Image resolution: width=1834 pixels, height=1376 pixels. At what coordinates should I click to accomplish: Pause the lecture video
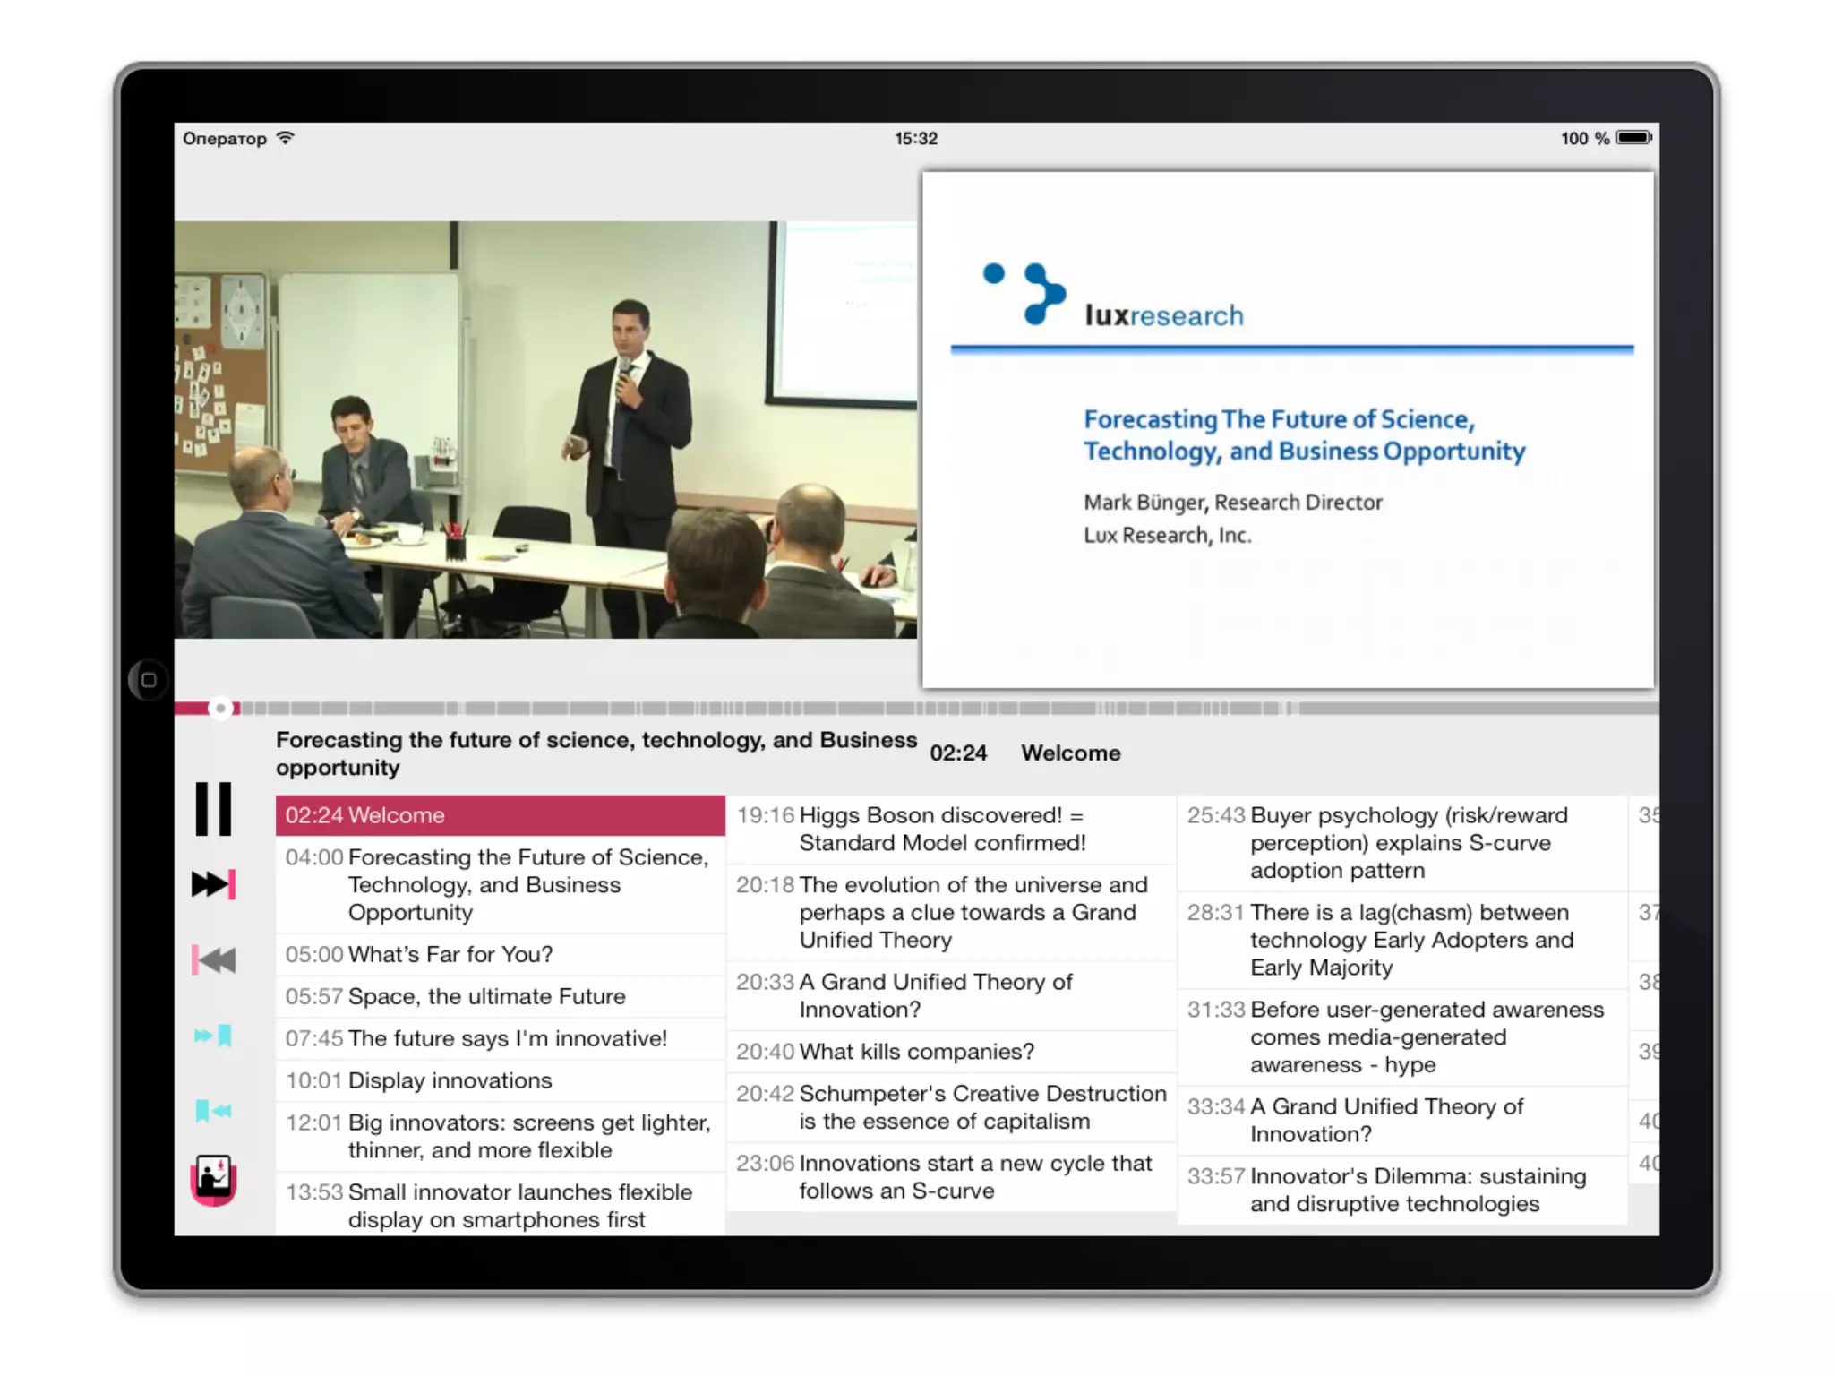click(213, 809)
